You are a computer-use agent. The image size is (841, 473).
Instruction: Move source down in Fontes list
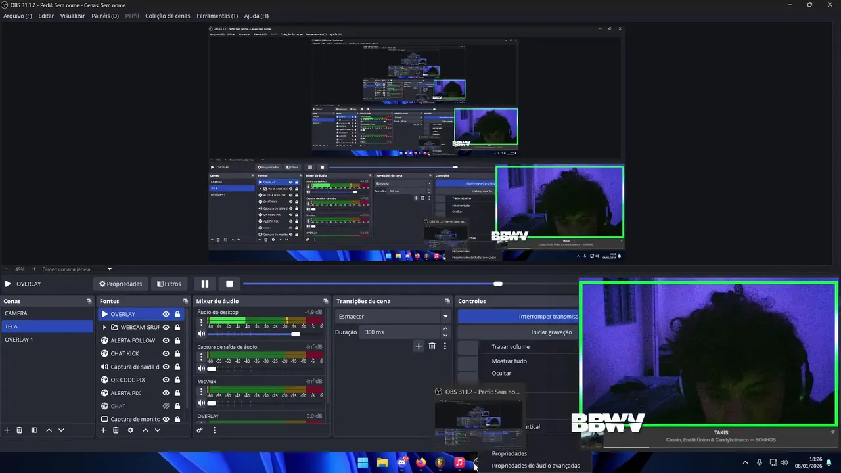click(158, 430)
